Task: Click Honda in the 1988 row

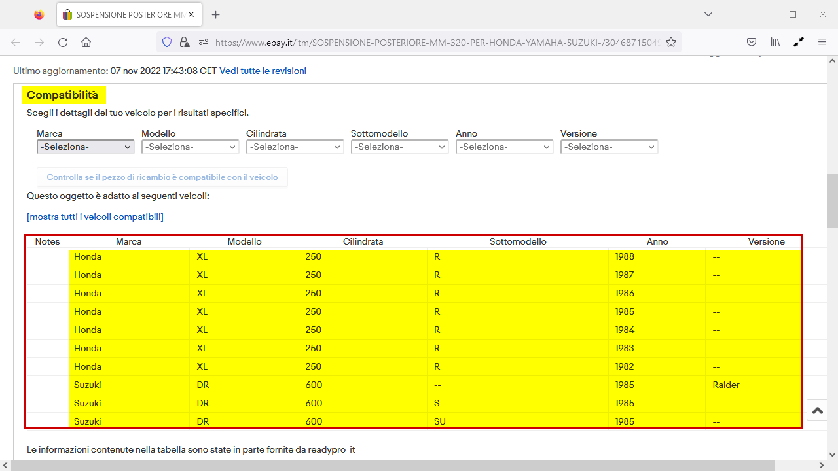Action: 88,256
